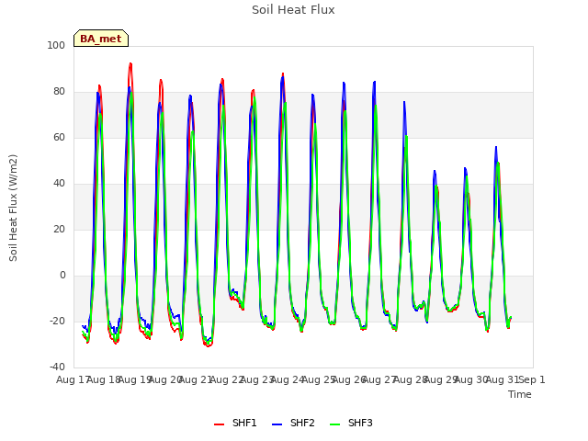Click the Aug 28 x-axis tick label
Image resolution: width=588 pixels, height=441 pixels.
click(x=410, y=379)
